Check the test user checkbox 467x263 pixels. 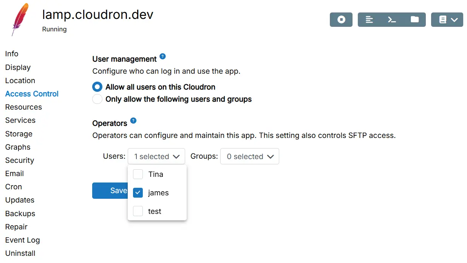click(138, 211)
